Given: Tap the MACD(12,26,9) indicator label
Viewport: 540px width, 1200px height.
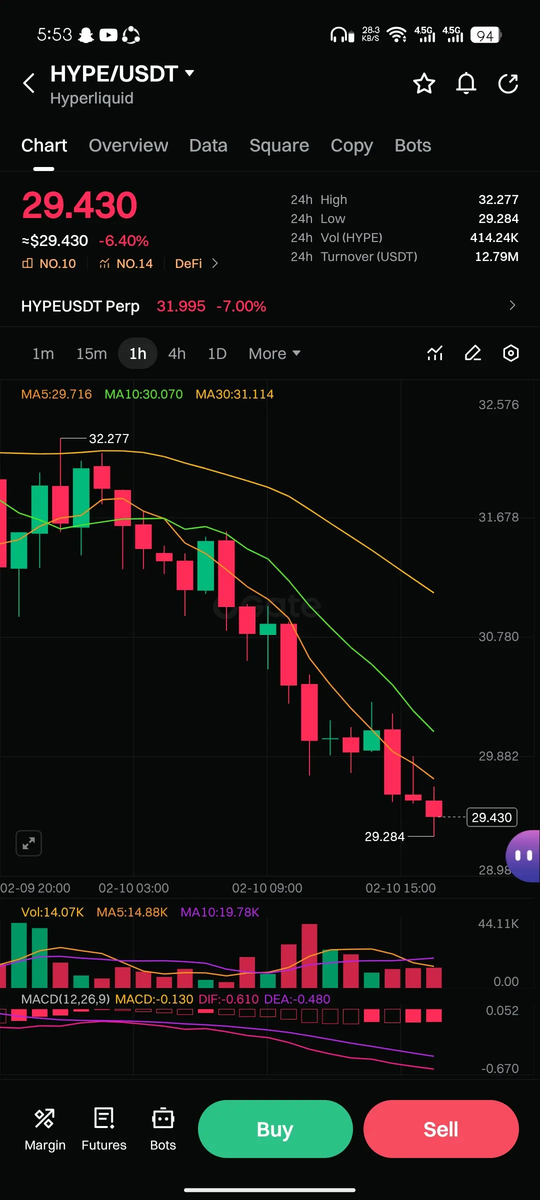Looking at the screenshot, I should pos(65,999).
